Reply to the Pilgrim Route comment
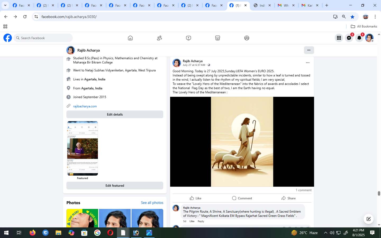The width and height of the screenshot is (381, 238). (201, 221)
